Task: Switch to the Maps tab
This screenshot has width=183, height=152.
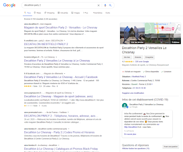Action: [38, 13]
